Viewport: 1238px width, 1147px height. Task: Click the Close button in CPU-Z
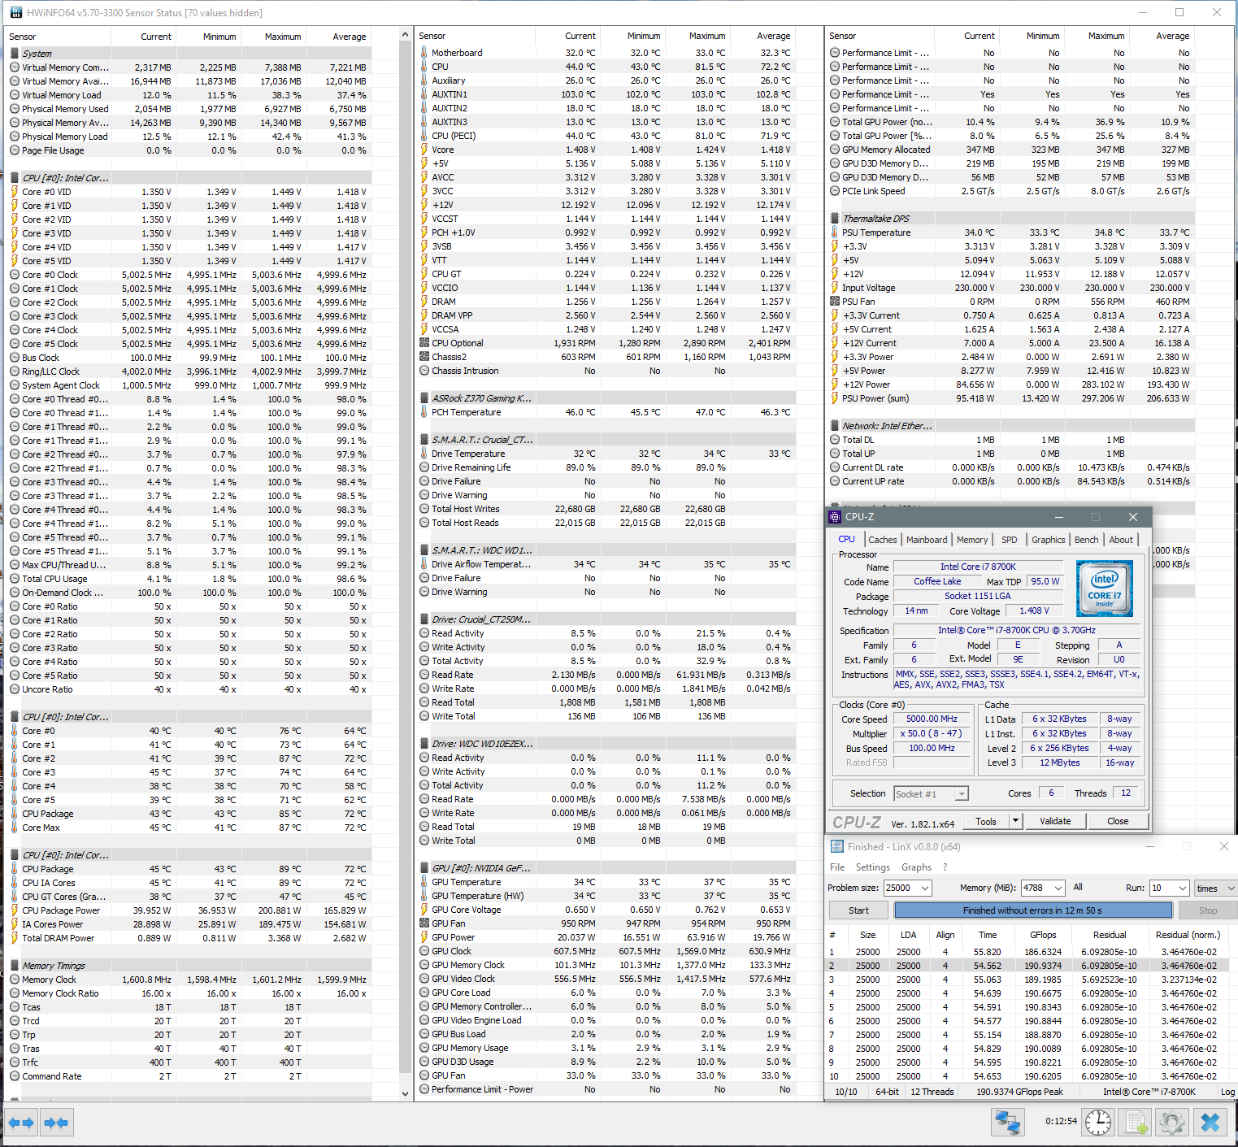pos(1118,821)
